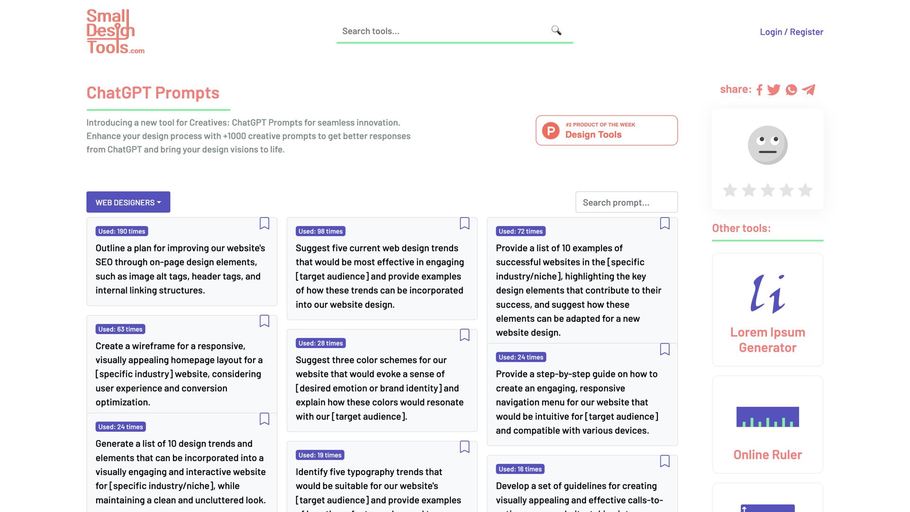This screenshot has width=910, height=512.
Task: Open the Online Ruler link
Action: coord(767,454)
